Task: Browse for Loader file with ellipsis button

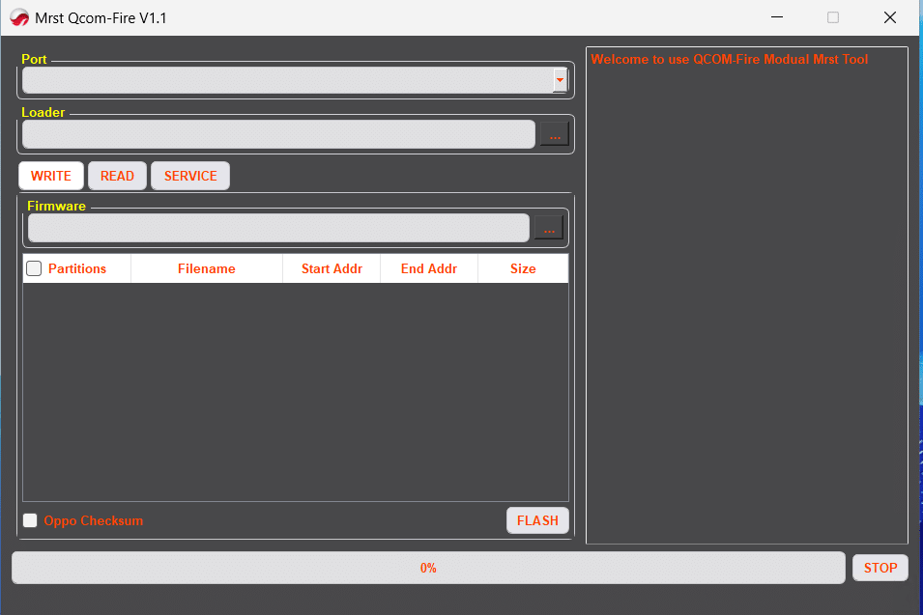Action: point(554,135)
